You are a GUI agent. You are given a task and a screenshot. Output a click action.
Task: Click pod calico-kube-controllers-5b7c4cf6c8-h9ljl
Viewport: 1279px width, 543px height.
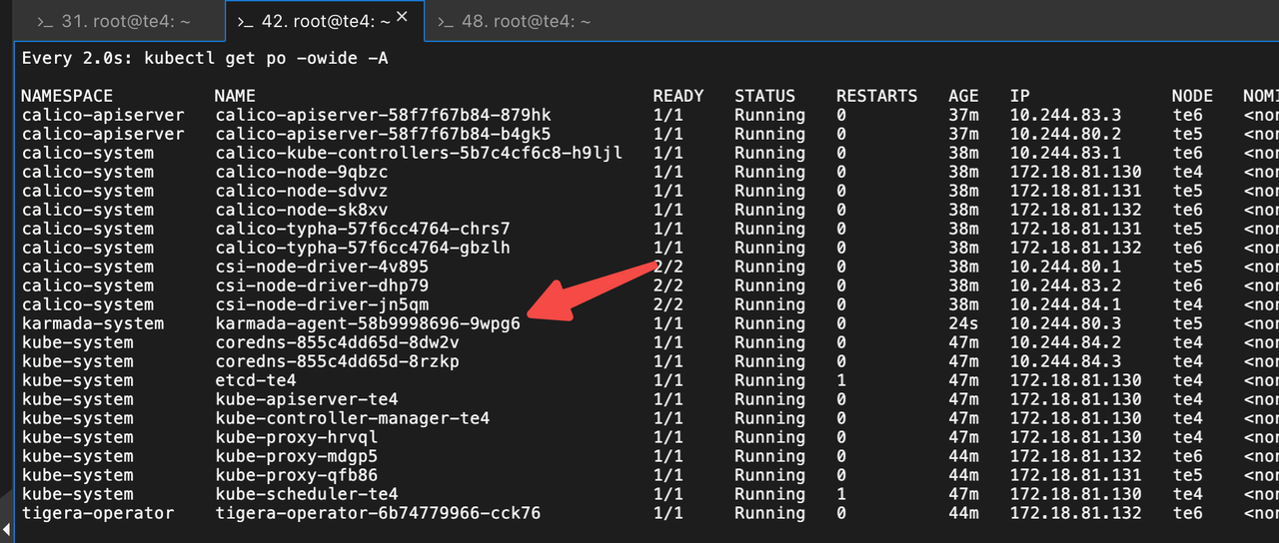click(x=419, y=153)
